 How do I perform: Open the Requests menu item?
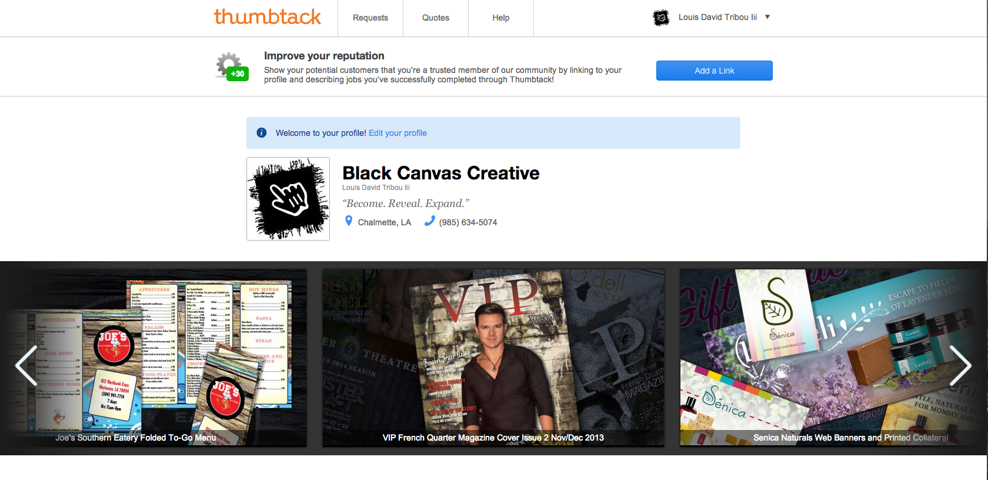pos(370,18)
